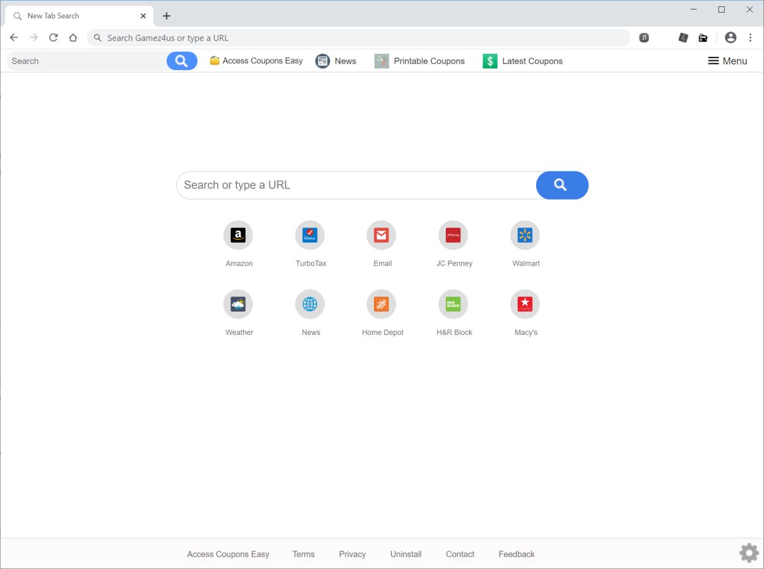This screenshot has width=764, height=569.
Task: Focus the toolbar Search input field
Action: (x=87, y=61)
